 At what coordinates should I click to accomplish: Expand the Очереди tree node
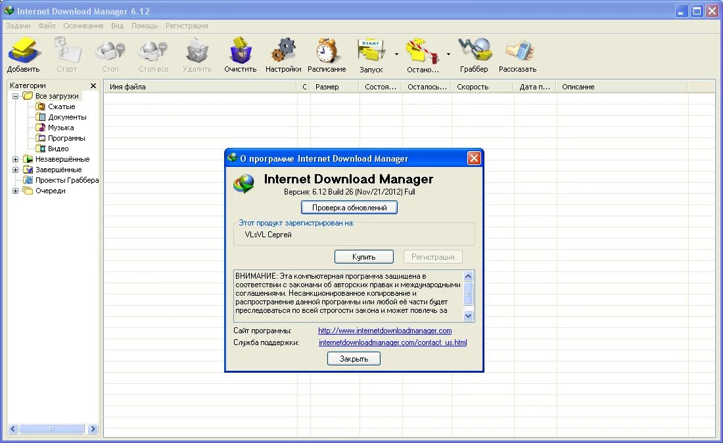point(15,191)
